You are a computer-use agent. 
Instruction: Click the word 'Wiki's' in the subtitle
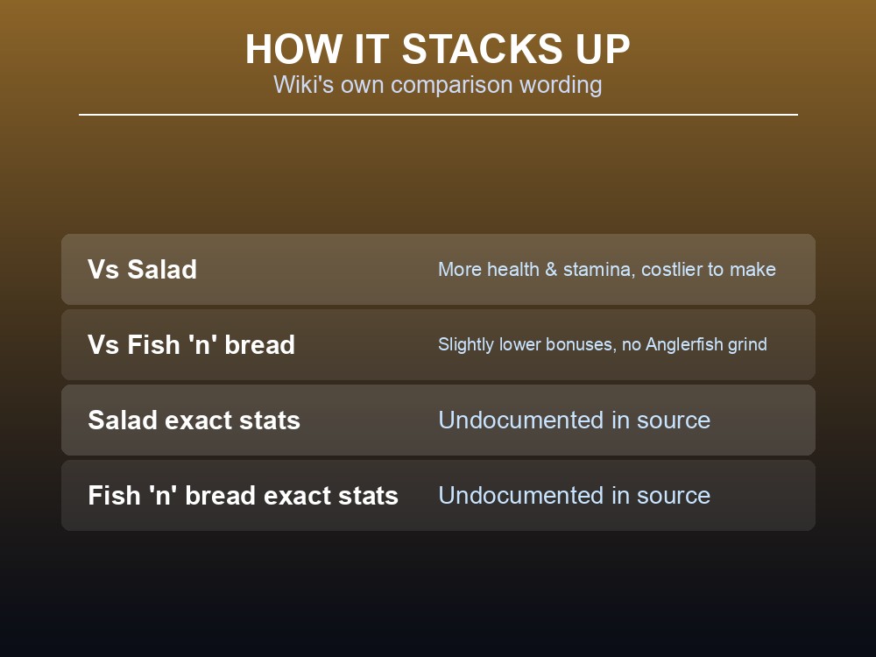coord(304,85)
